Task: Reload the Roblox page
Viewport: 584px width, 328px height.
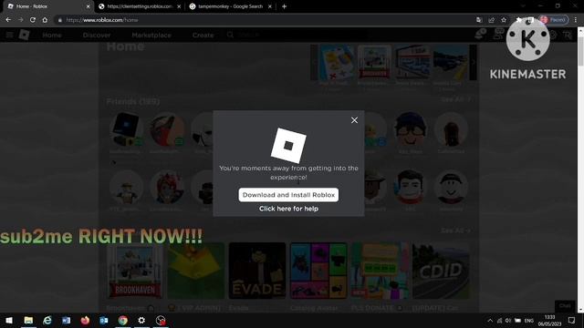Action: (x=33, y=20)
